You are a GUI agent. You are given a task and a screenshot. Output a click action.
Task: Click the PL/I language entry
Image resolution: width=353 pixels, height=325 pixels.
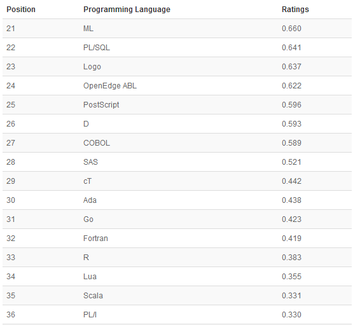point(90,315)
